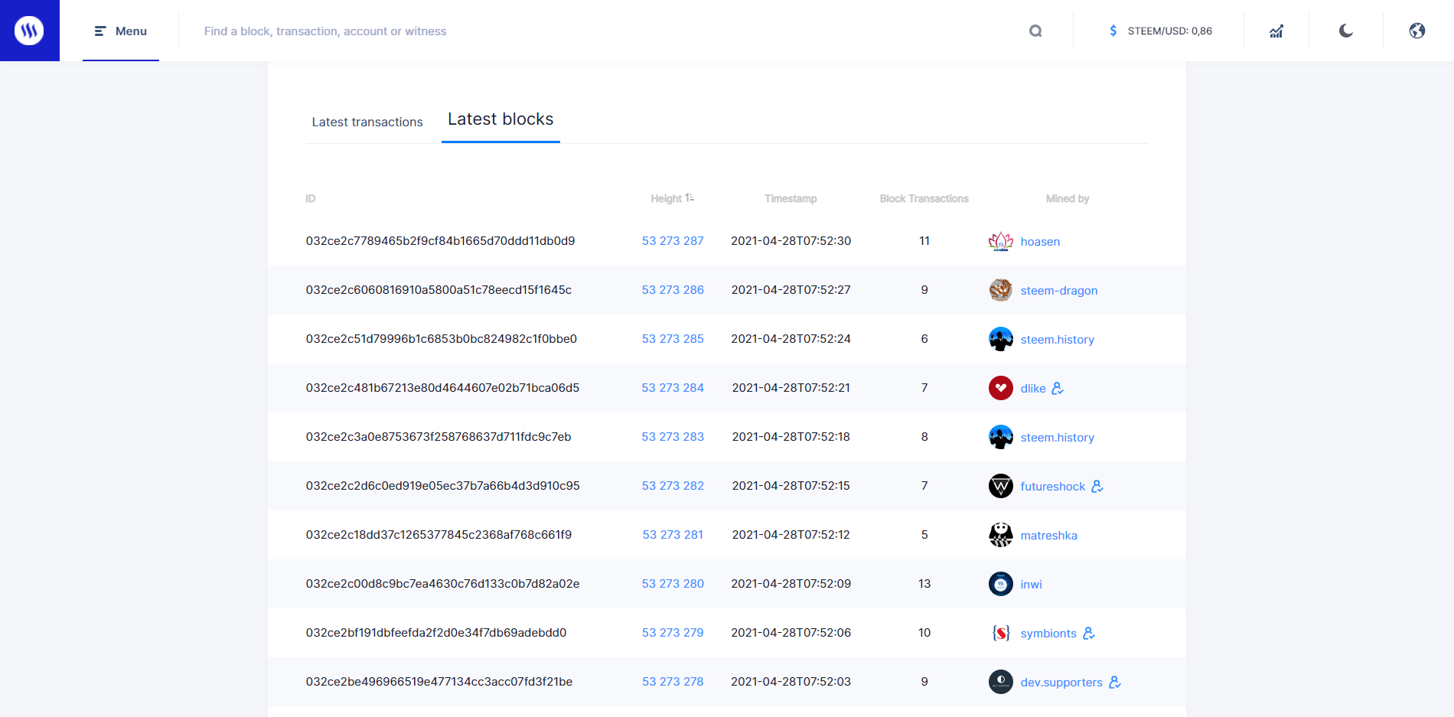Click the symbionts witness avatar
The image size is (1454, 717).
pos(1001,633)
